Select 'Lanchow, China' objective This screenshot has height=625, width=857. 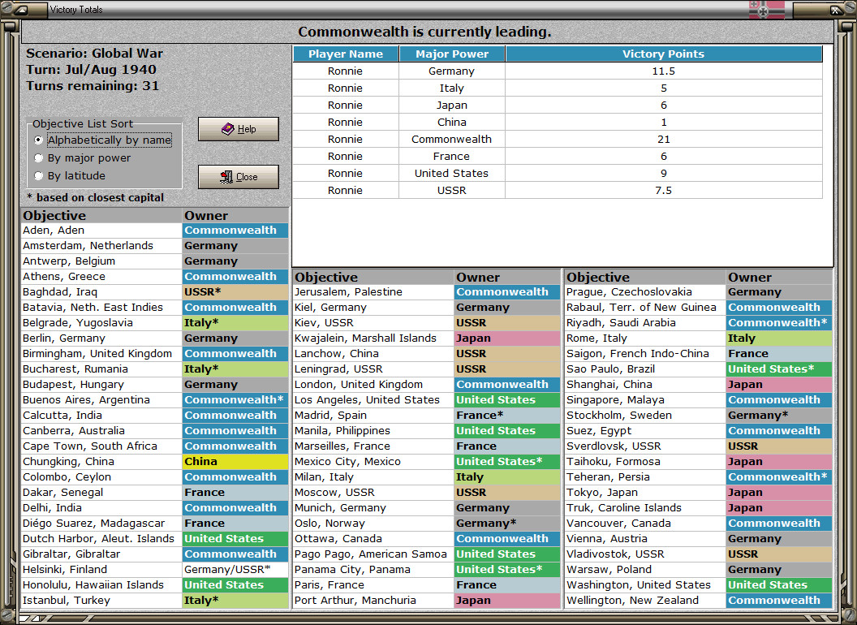tap(373, 353)
